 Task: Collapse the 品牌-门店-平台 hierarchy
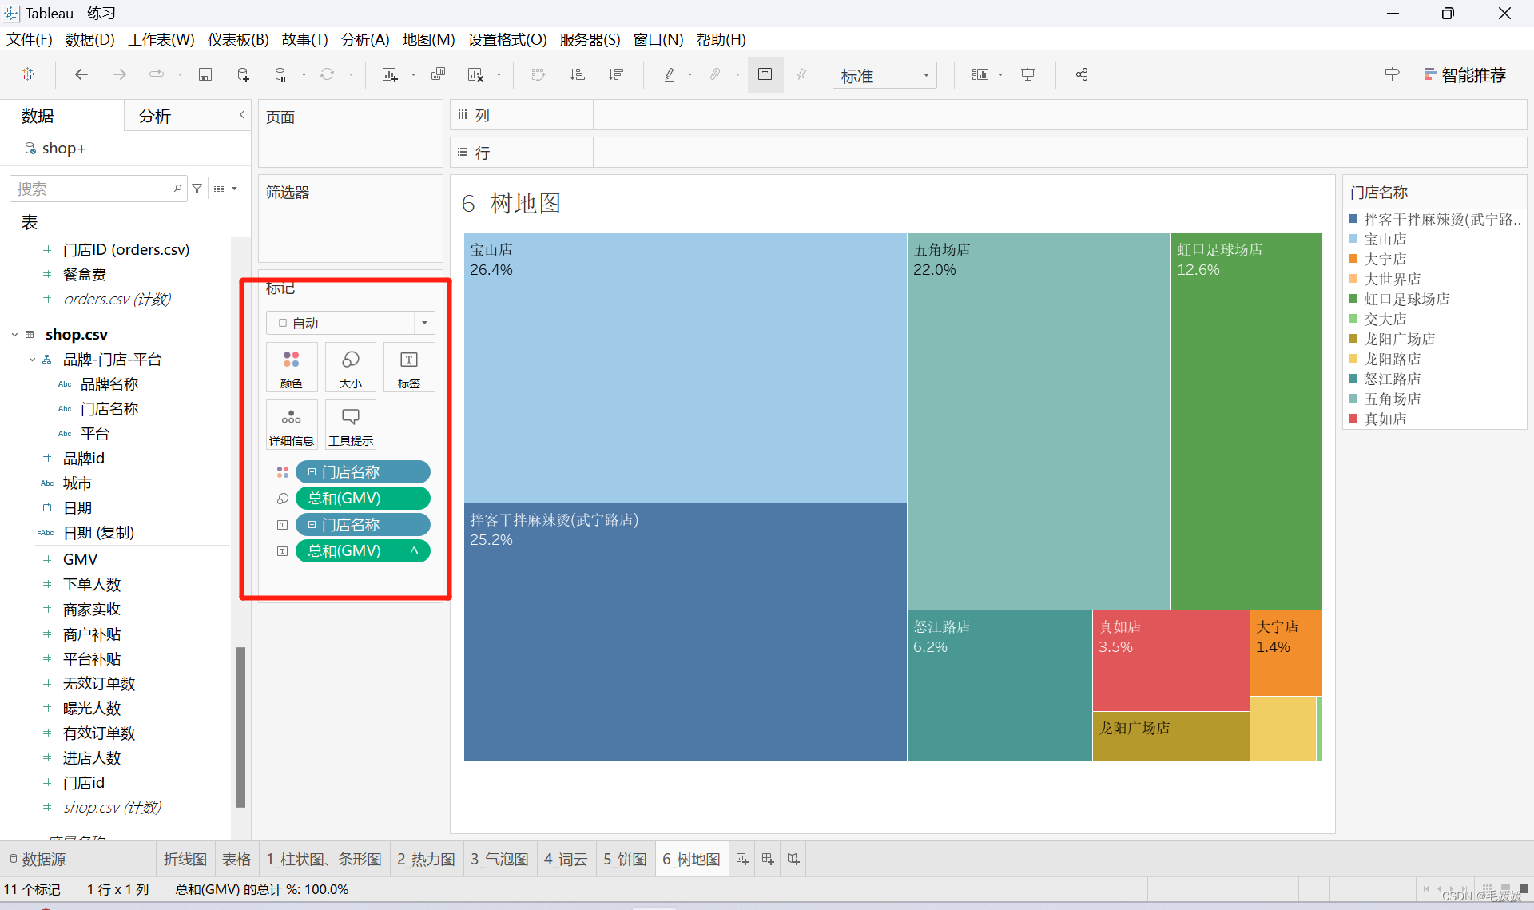pyautogui.click(x=32, y=360)
